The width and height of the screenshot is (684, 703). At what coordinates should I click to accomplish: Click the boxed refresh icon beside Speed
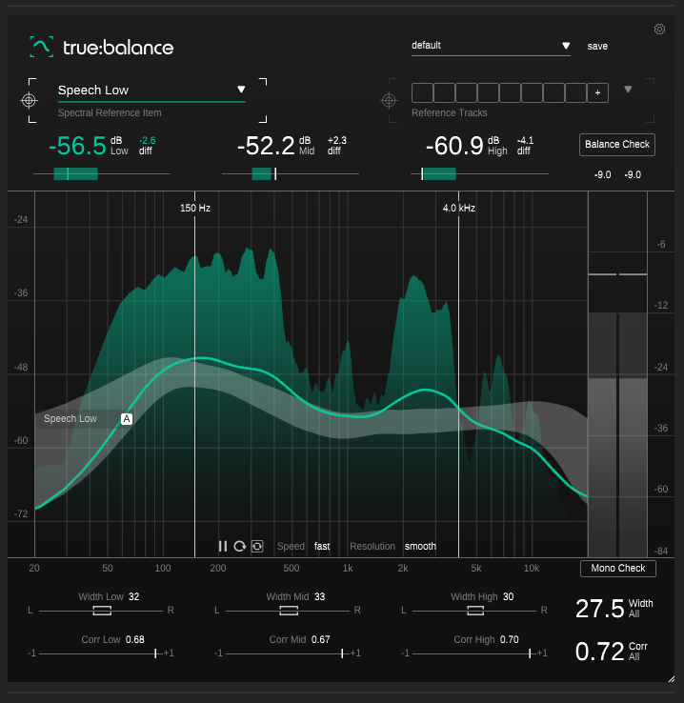pyautogui.click(x=257, y=546)
